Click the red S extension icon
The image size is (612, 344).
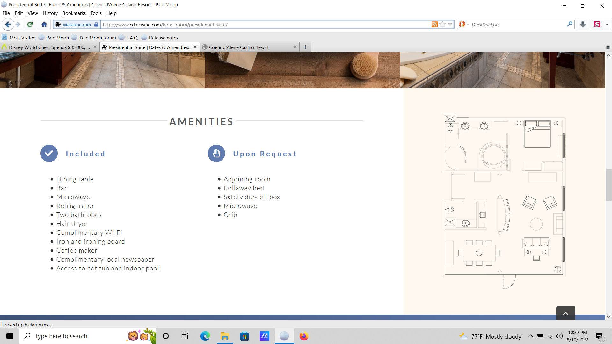[x=597, y=25]
